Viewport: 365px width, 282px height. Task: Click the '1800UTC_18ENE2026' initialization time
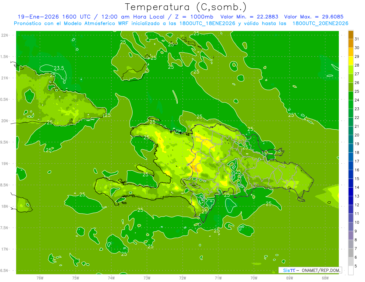207,23
